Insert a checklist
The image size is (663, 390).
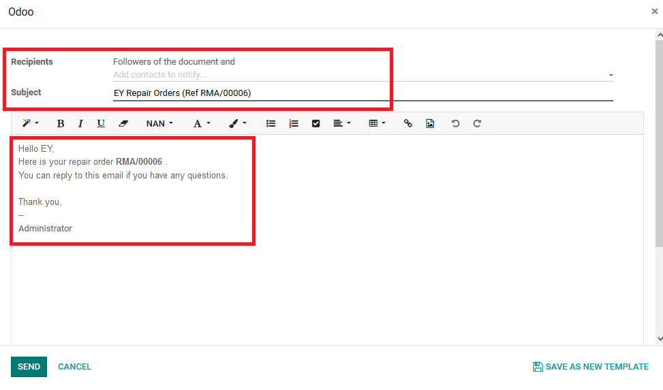tap(316, 123)
